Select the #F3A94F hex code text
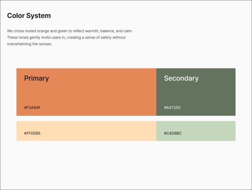252x190 pixels. [x=32, y=108]
